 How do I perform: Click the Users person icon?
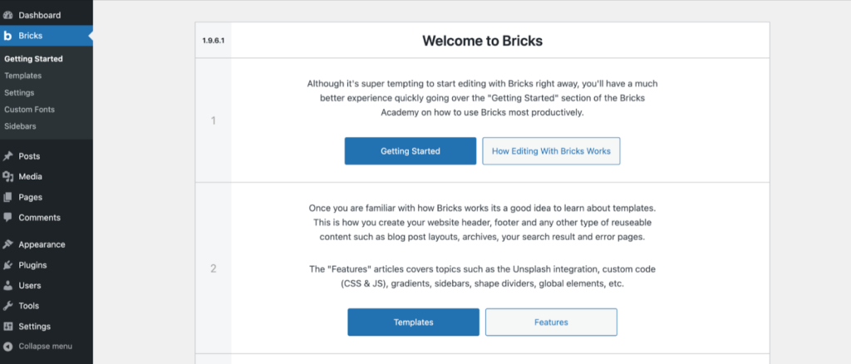click(x=7, y=285)
